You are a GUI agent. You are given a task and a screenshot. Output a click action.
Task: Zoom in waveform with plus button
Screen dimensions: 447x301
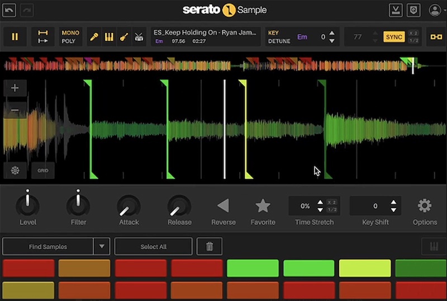click(x=15, y=88)
